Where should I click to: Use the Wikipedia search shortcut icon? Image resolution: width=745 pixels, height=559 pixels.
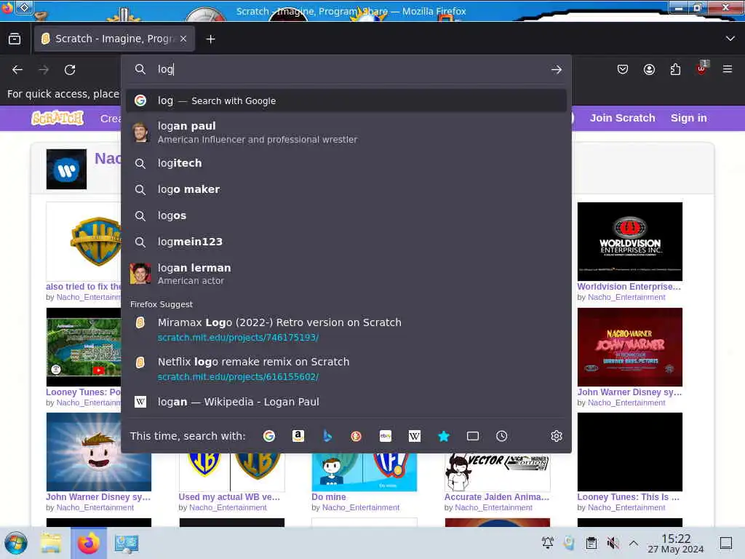[x=414, y=436]
